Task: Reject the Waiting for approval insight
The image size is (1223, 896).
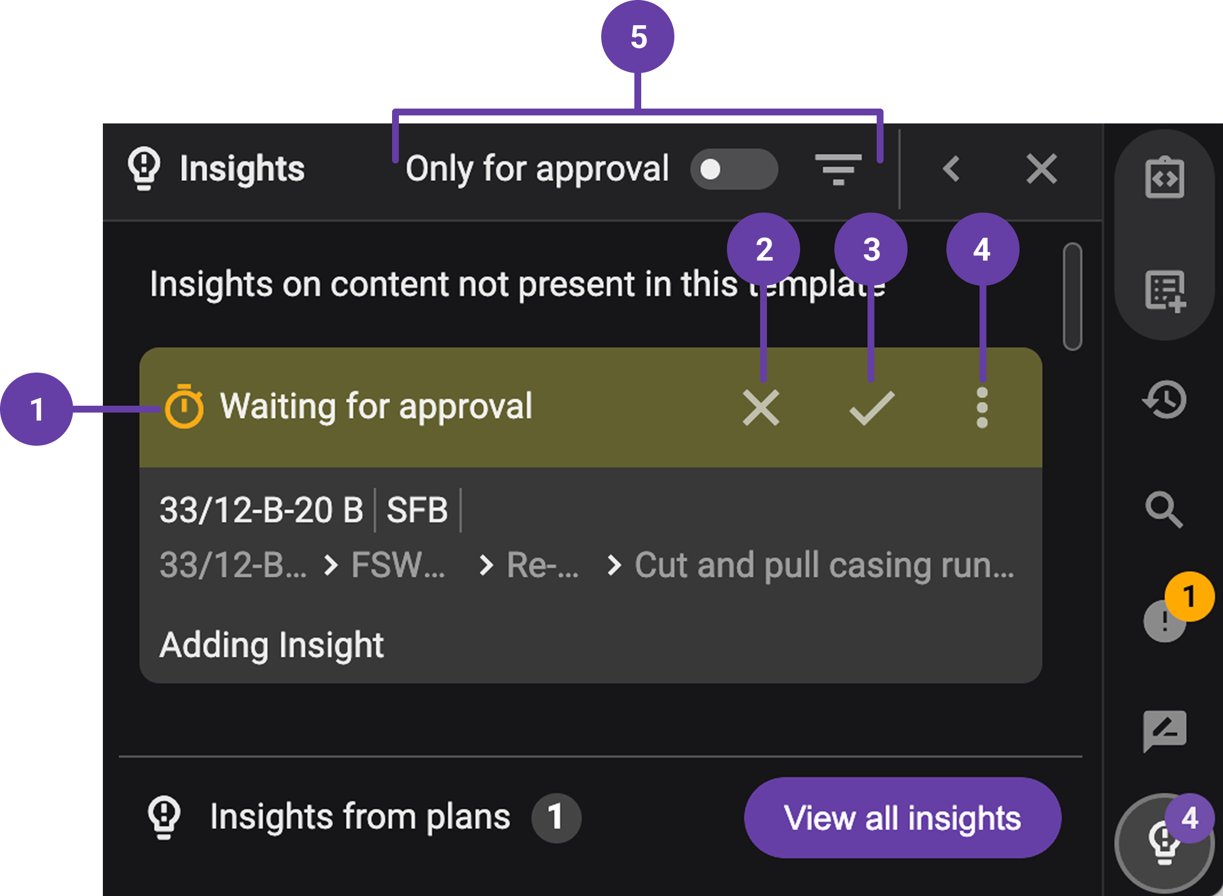Action: coord(762,407)
